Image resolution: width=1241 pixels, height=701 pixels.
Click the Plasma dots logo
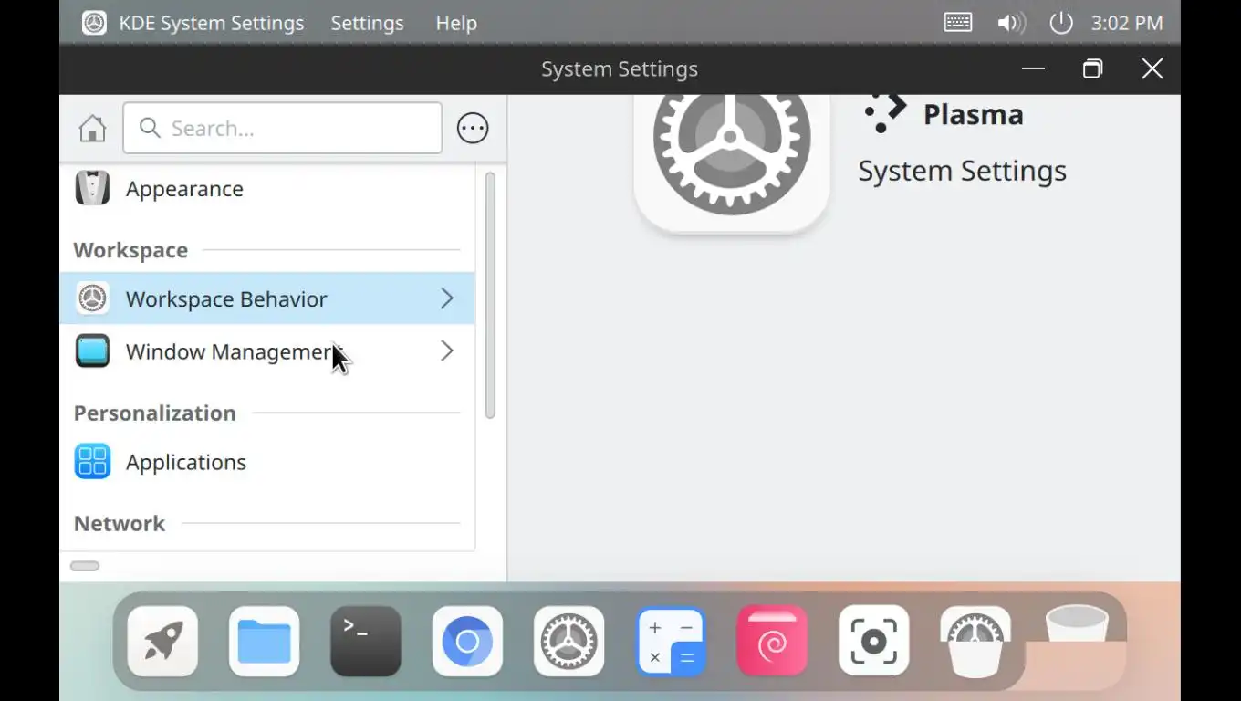pos(885,113)
